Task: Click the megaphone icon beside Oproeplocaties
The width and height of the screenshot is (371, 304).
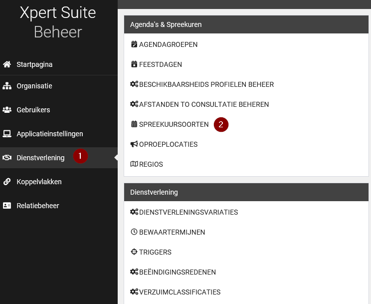Action: (x=134, y=144)
